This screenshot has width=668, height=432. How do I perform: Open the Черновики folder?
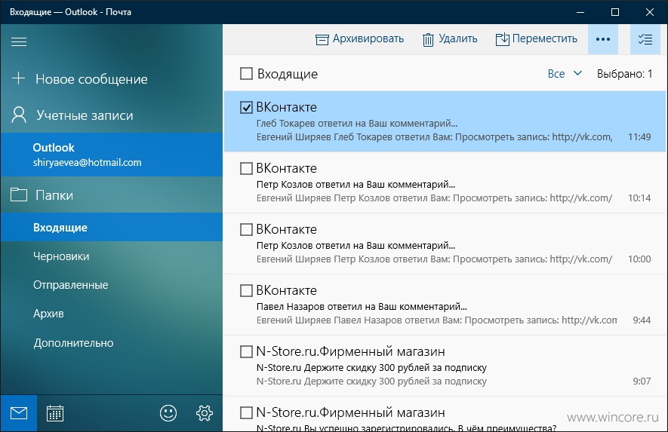click(x=112, y=256)
